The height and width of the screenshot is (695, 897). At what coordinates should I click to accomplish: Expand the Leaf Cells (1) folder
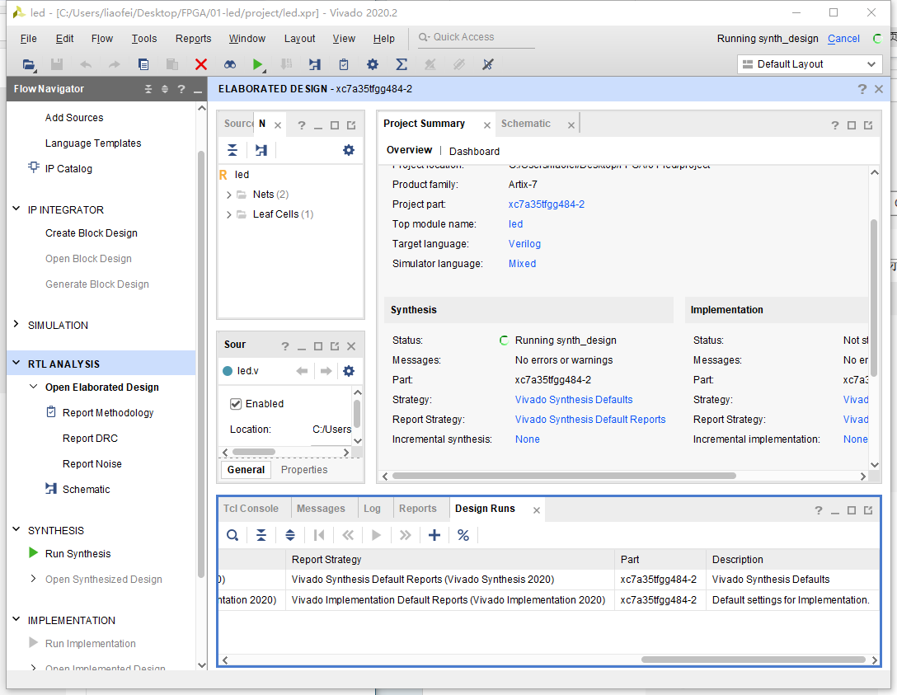coord(229,215)
